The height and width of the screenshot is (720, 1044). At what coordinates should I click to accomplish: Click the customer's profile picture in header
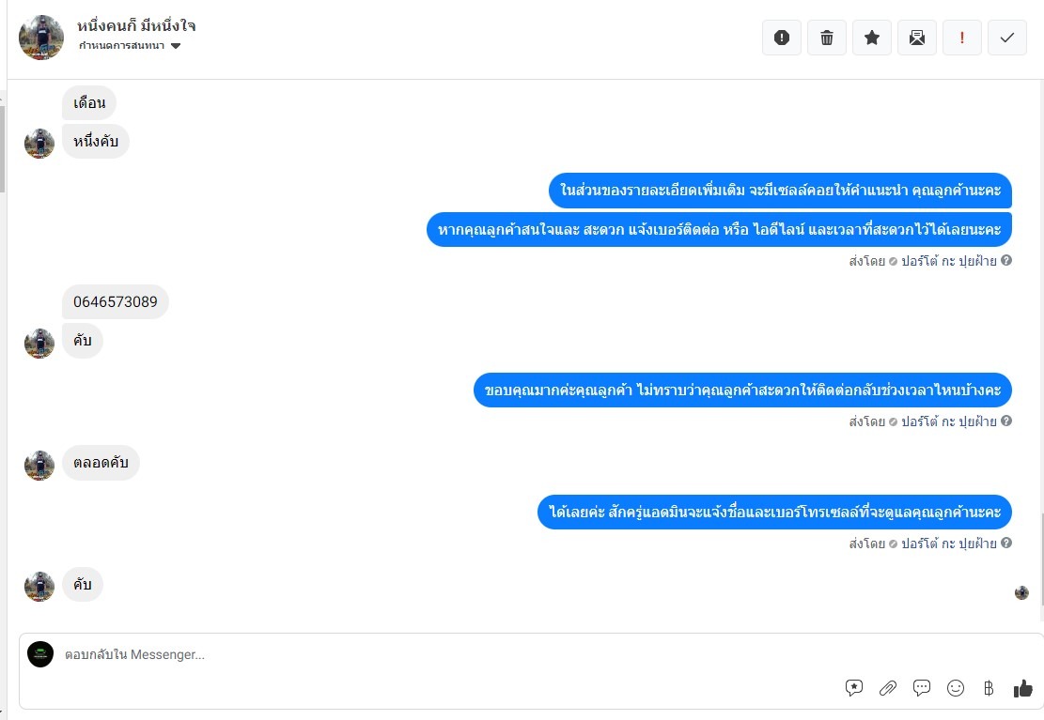coord(41,38)
